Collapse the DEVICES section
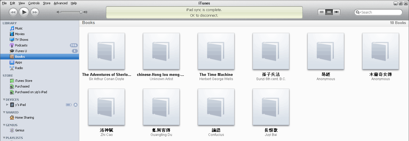The width and height of the screenshot is (409, 141). pyautogui.click(x=4, y=100)
